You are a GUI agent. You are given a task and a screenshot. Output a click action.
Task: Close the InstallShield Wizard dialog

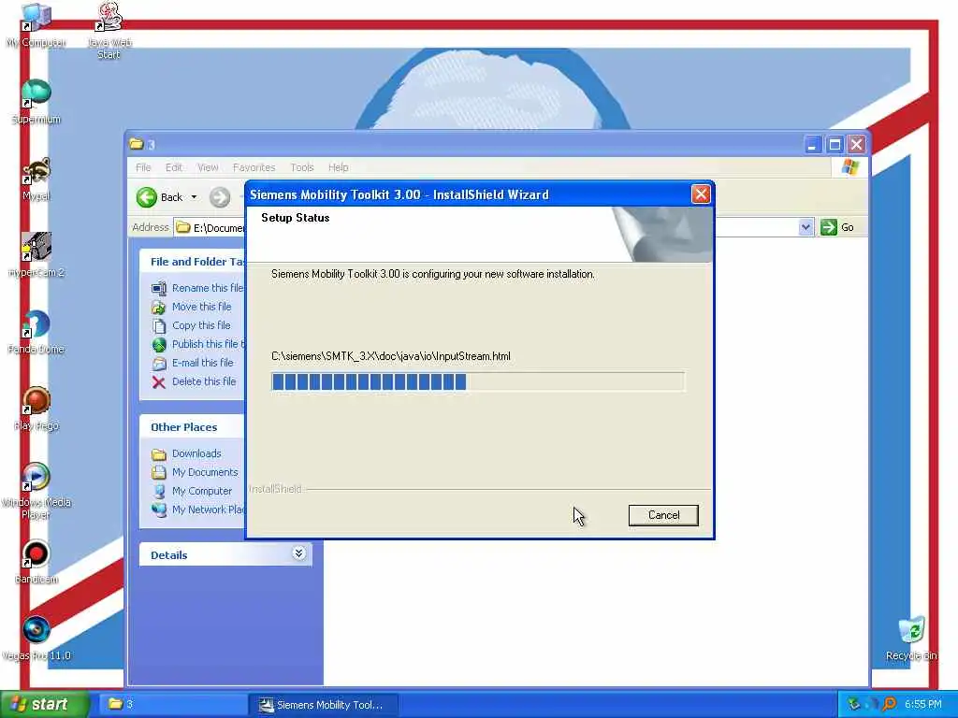coord(700,194)
